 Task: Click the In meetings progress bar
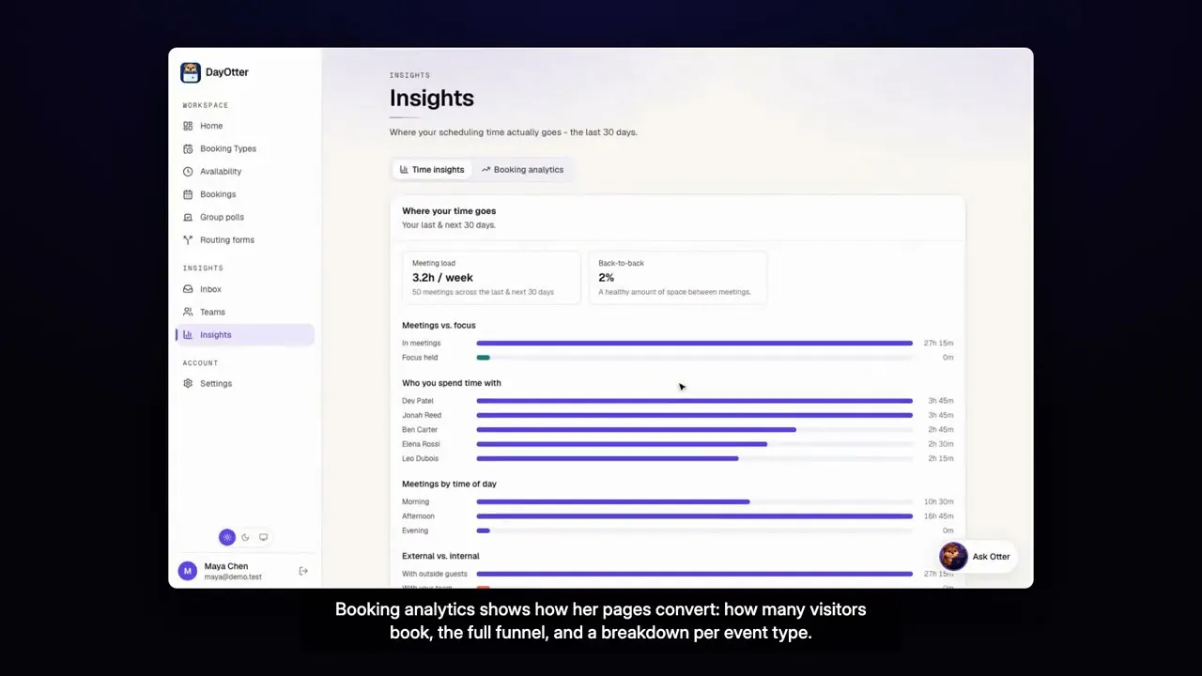(694, 344)
